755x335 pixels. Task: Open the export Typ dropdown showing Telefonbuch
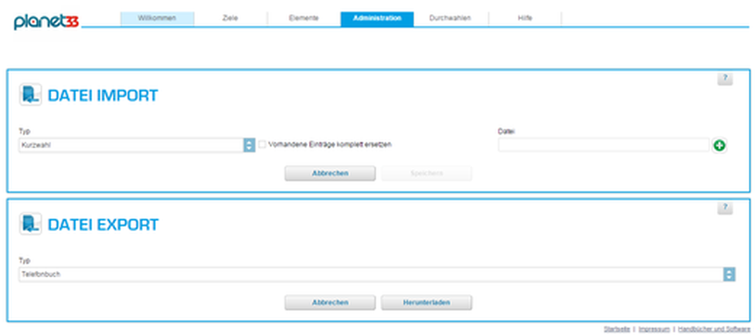377,275
